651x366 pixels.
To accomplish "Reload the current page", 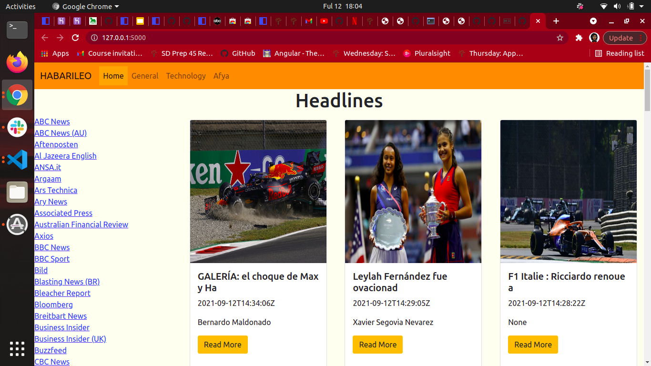I will (x=75, y=38).
